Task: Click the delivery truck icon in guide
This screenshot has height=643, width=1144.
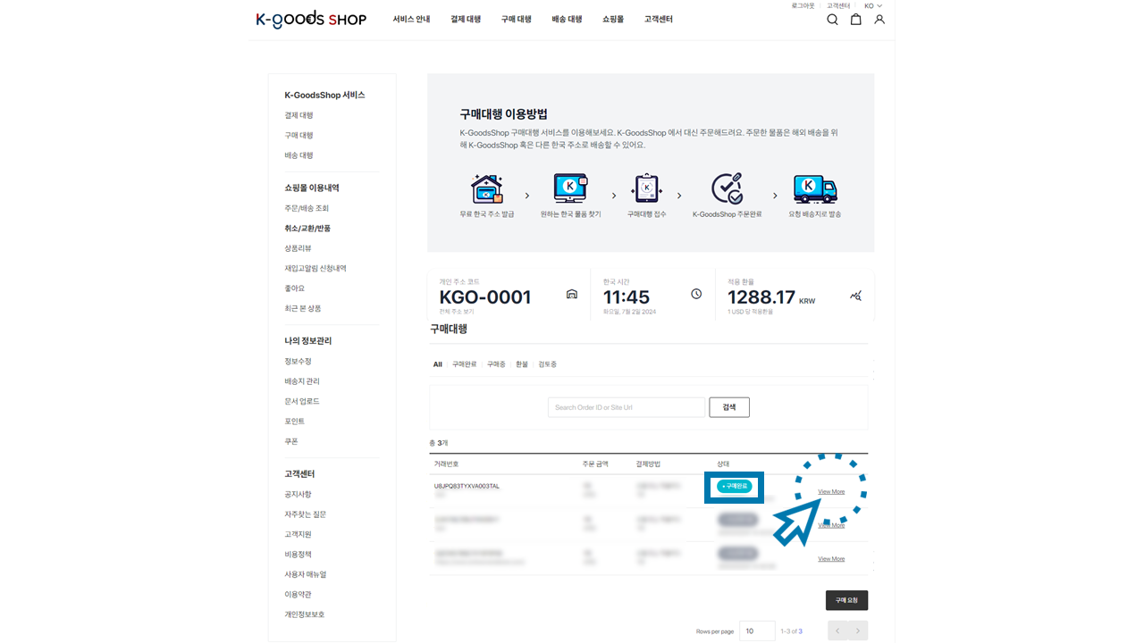Action: [x=814, y=189]
